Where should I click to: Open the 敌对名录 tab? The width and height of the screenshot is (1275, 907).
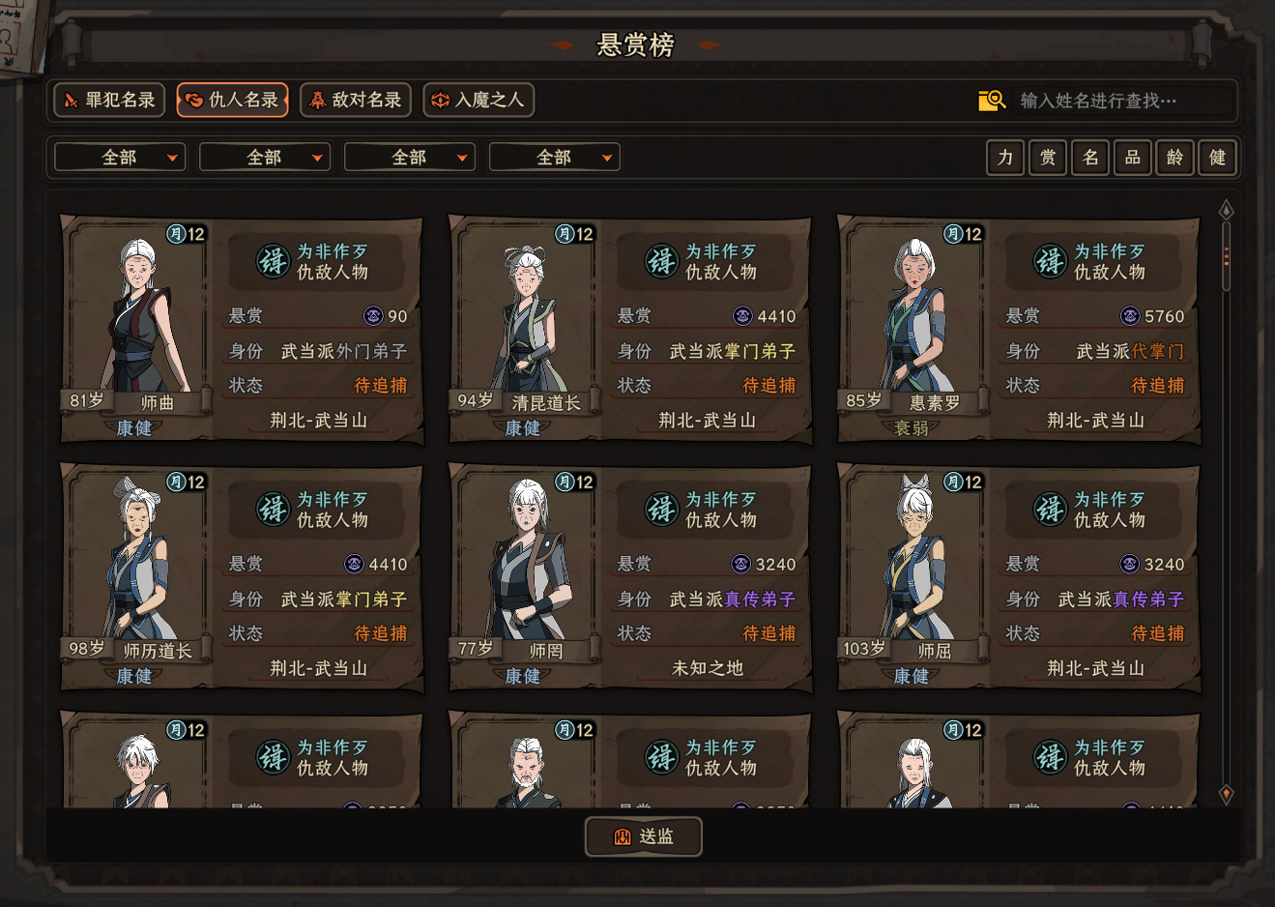tap(356, 100)
